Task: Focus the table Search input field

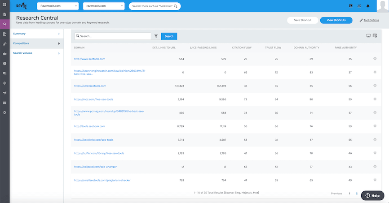Action: click(113, 36)
